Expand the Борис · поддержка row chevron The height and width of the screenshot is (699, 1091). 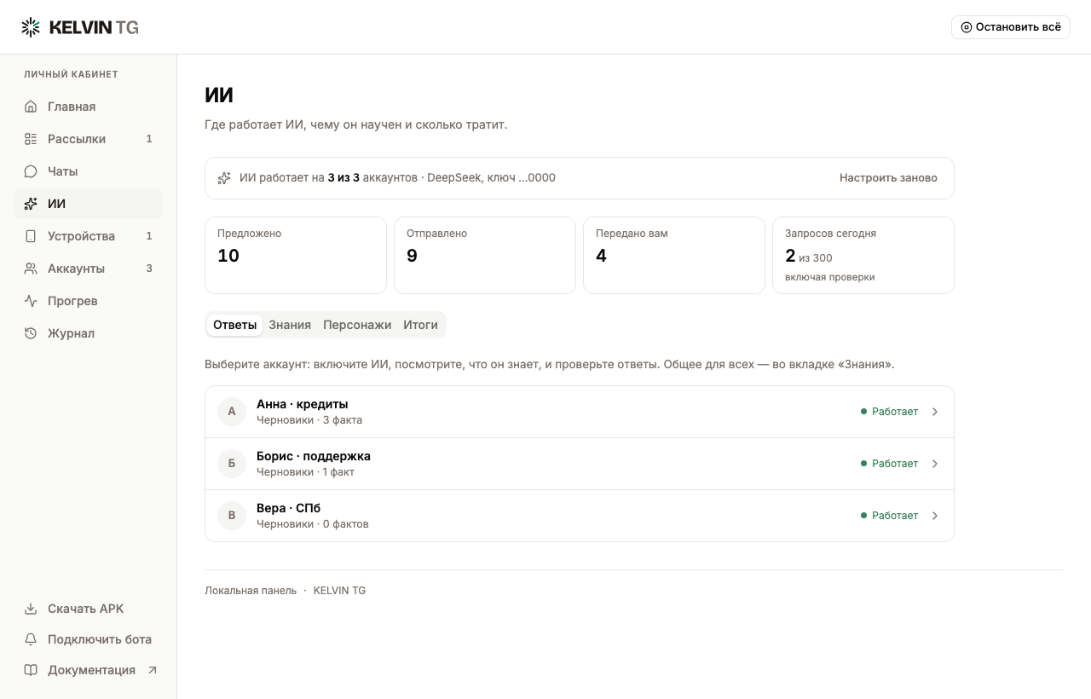coord(935,464)
